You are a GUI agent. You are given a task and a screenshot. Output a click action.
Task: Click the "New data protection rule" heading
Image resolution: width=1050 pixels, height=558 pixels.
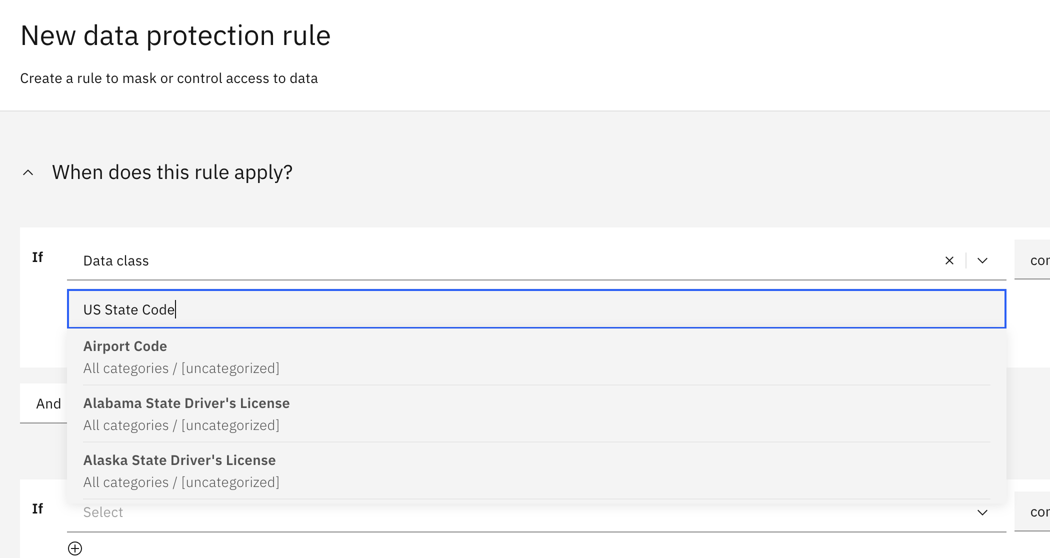(175, 34)
